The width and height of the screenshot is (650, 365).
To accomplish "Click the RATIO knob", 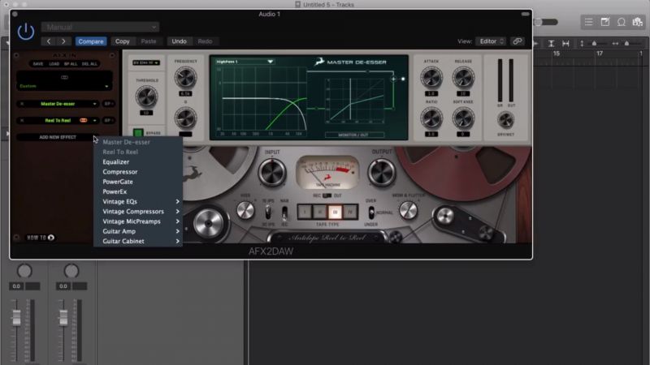I will [431, 118].
